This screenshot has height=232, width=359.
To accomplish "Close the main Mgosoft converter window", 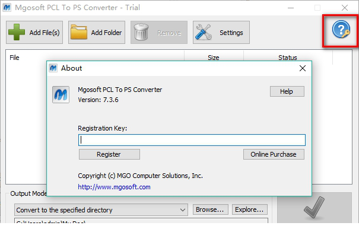I will coord(345,8).
